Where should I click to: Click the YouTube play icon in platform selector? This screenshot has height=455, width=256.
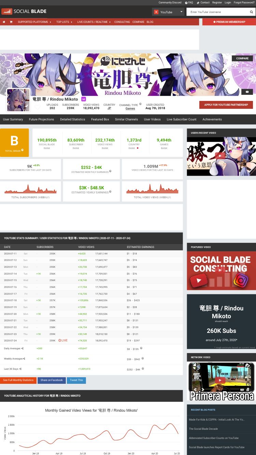(x=156, y=12)
